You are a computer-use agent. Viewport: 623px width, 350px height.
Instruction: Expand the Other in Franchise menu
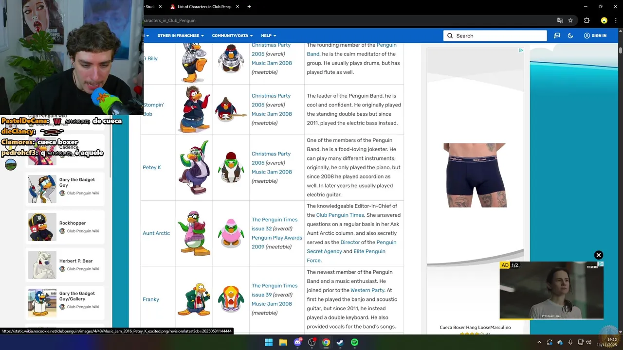pyautogui.click(x=181, y=35)
